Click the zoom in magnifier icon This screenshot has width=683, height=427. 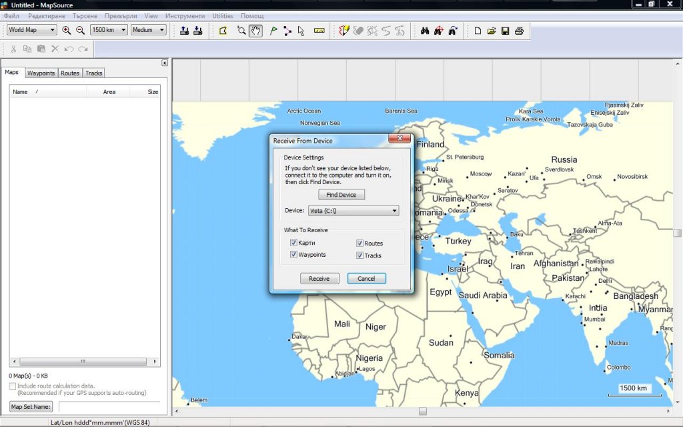(x=66, y=30)
